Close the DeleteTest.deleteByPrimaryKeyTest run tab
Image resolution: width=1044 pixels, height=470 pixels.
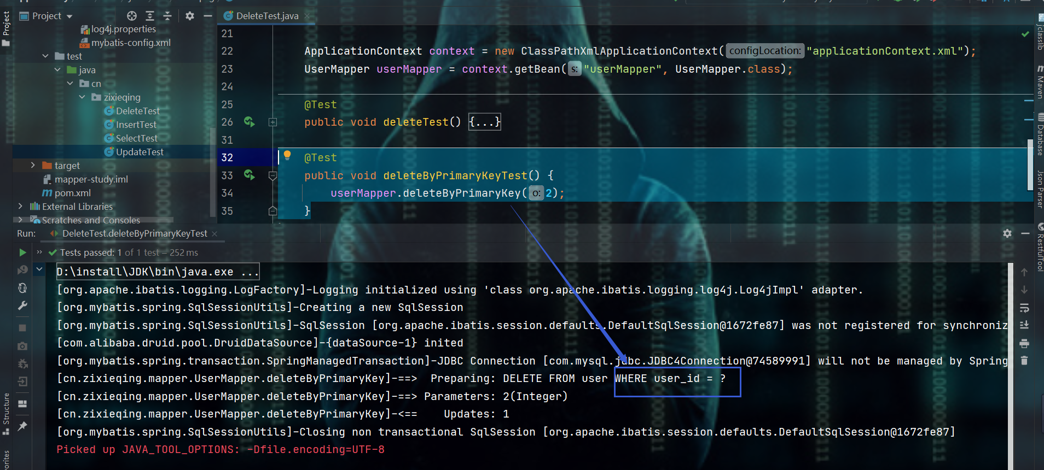[x=214, y=234]
